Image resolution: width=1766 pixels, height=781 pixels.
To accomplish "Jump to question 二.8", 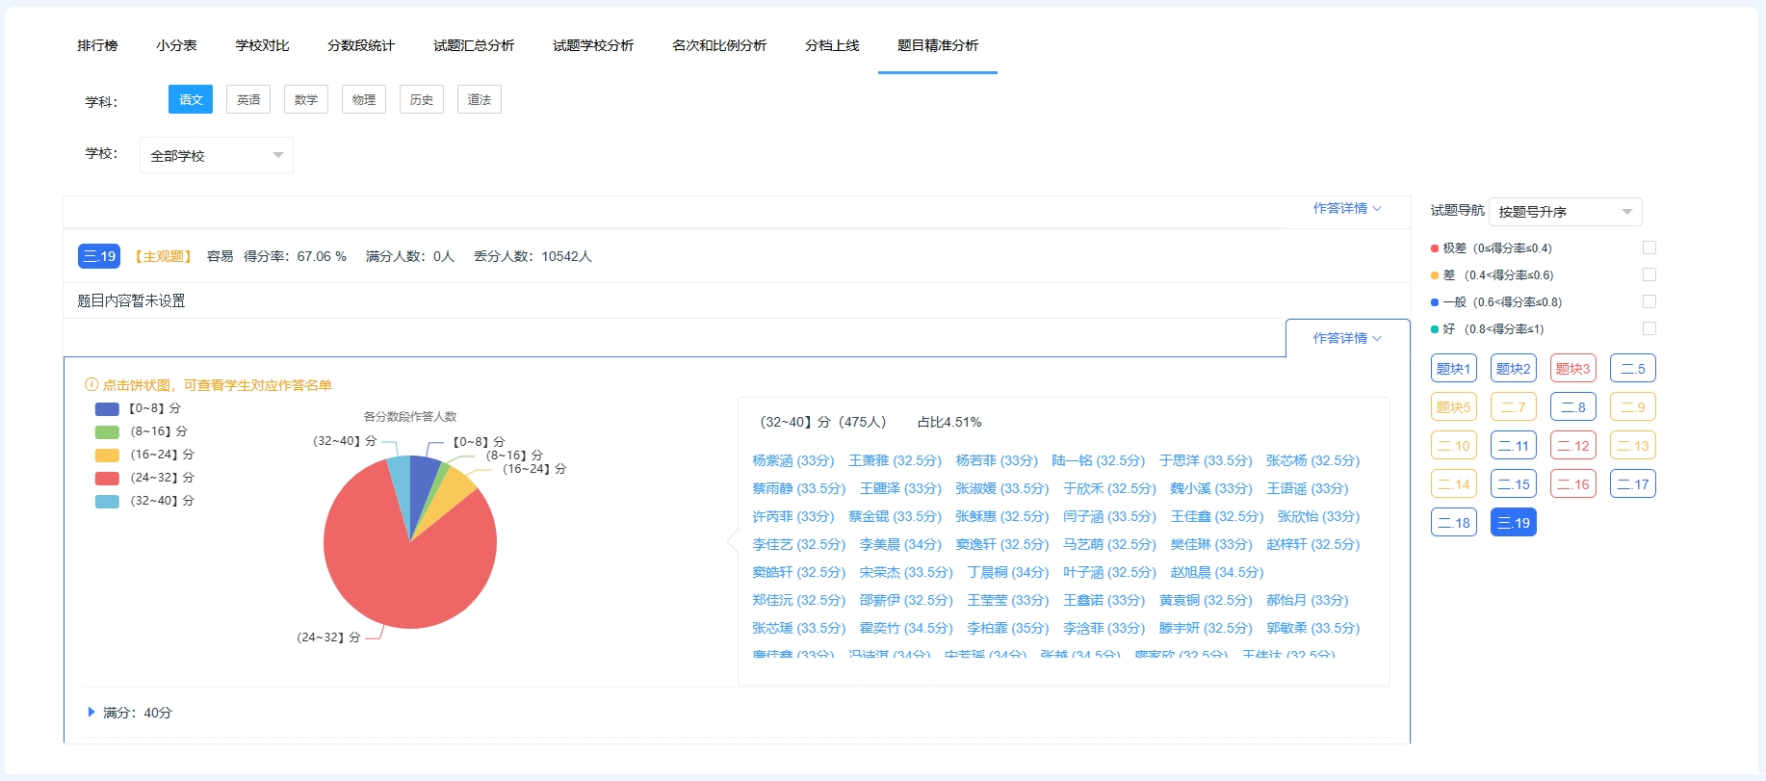I will [1572, 406].
